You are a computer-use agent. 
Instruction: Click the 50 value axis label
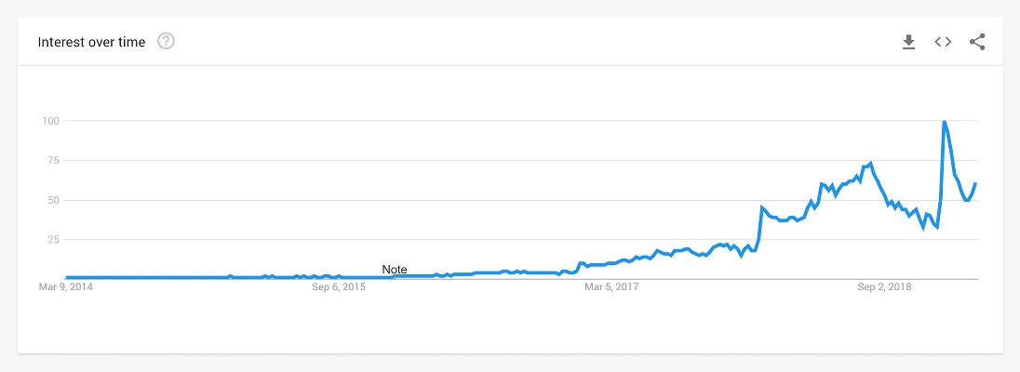[x=53, y=200]
